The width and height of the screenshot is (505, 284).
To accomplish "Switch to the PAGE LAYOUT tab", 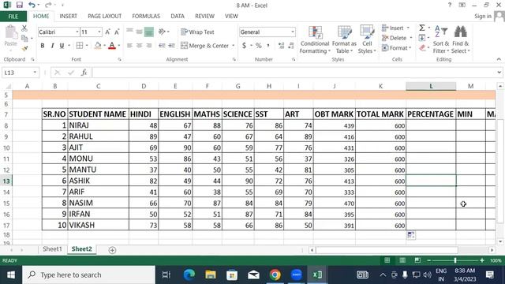I will pos(104,16).
